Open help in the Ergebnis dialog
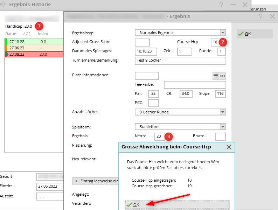The image size is (278, 210). tap(260, 16)
